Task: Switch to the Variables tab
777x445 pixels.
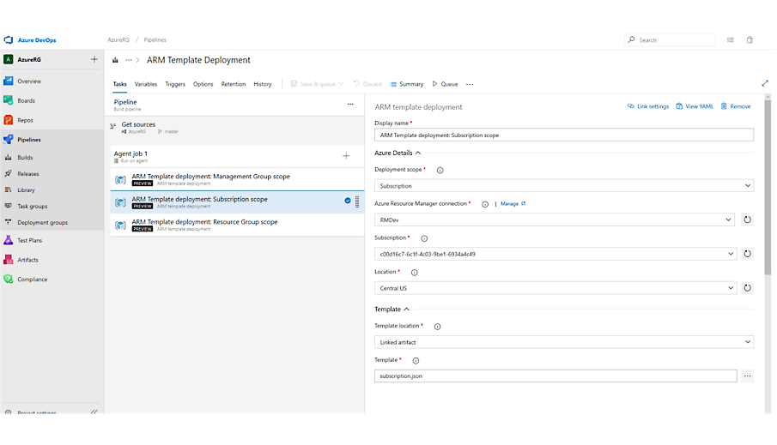Action: [146, 84]
